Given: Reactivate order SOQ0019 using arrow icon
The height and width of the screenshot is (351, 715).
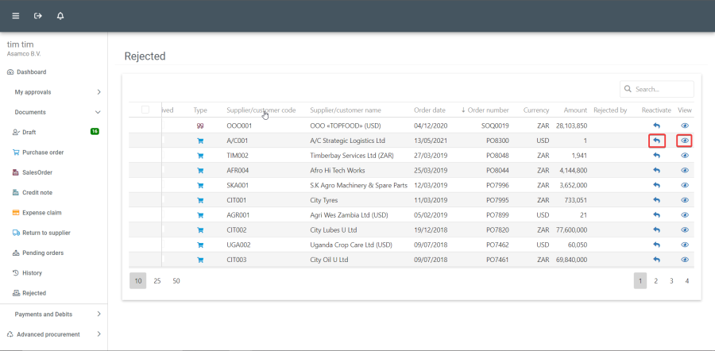Looking at the screenshot, I should pyautogui.click(x=656, y=125).
